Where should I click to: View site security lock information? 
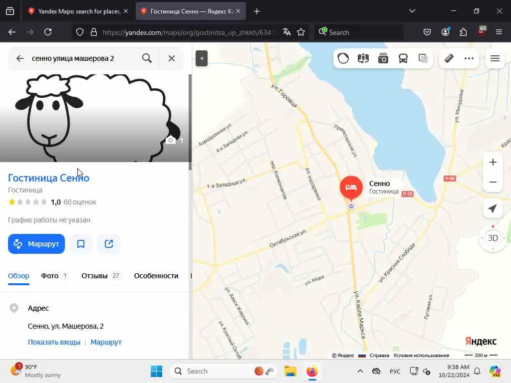pos(93,32)
